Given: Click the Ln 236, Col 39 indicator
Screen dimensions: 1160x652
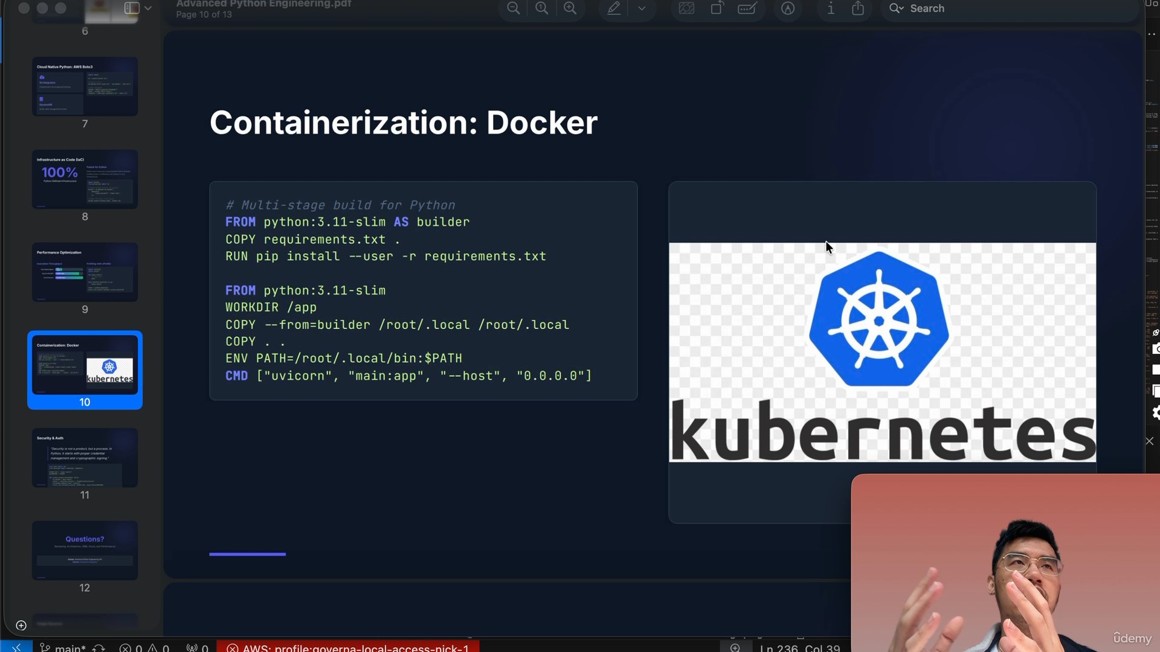Looking at the screenshot, I should [x=800, y=647].
